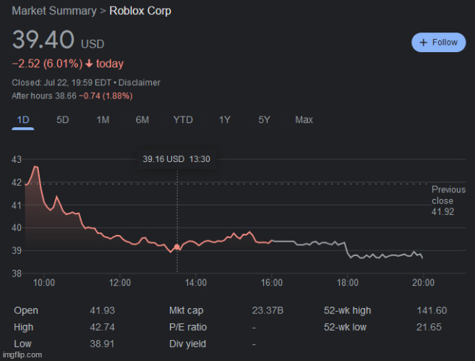
Task: Click the 16:00 x-axis time label
Action: (272, 283)
